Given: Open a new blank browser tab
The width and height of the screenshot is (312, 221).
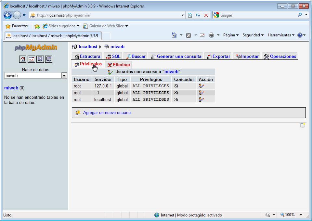Looking at the screenshot, I should pos(106,36).
